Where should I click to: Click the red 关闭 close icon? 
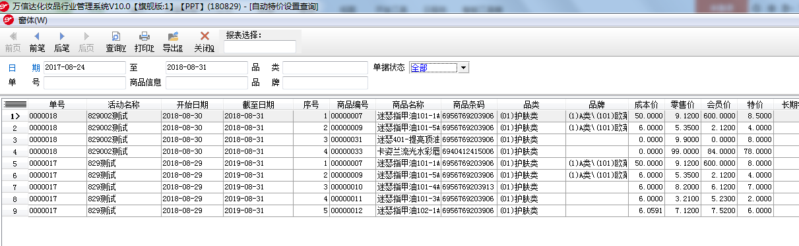click(x=205, y=36)
